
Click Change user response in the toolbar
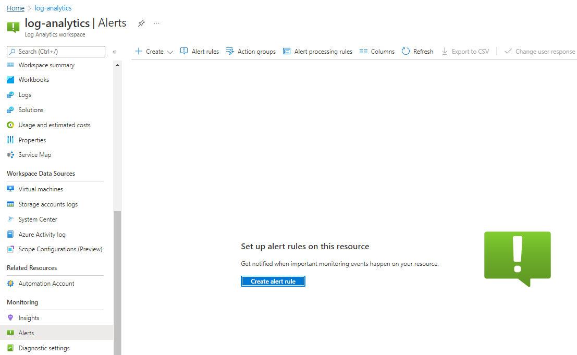(539, 52)
